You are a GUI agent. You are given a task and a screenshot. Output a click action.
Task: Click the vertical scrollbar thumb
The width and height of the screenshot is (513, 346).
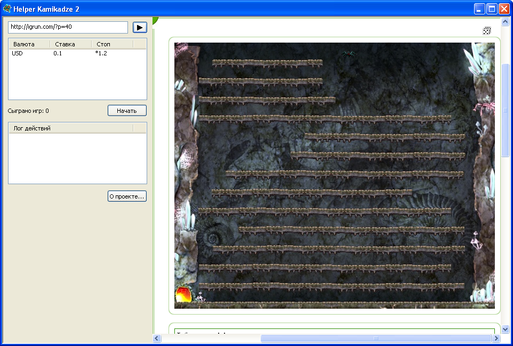coord(505,110)
